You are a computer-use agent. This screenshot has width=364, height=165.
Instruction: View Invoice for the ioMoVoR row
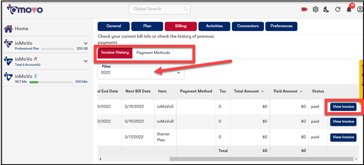point(343,122)
